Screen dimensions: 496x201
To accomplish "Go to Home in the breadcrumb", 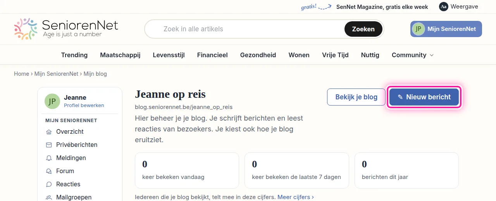I will pos(21,73).
